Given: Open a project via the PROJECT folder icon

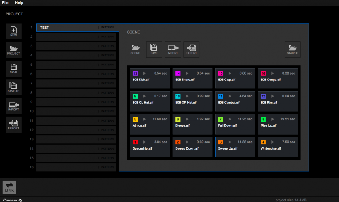Looking at the screenshot, I should tap(13, 50).
